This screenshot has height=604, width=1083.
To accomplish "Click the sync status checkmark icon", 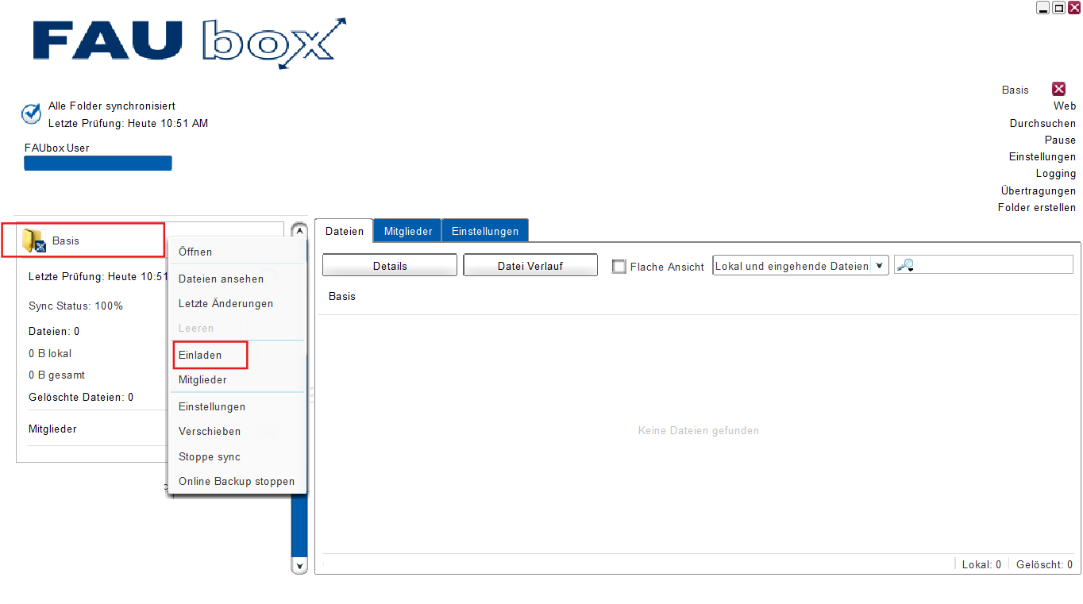I will pos(31,114).
